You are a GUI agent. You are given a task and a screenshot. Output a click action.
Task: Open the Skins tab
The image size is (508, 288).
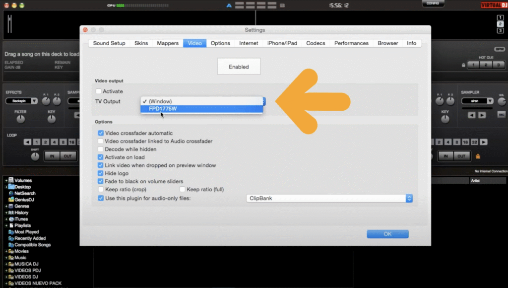(x=141, y=43)
